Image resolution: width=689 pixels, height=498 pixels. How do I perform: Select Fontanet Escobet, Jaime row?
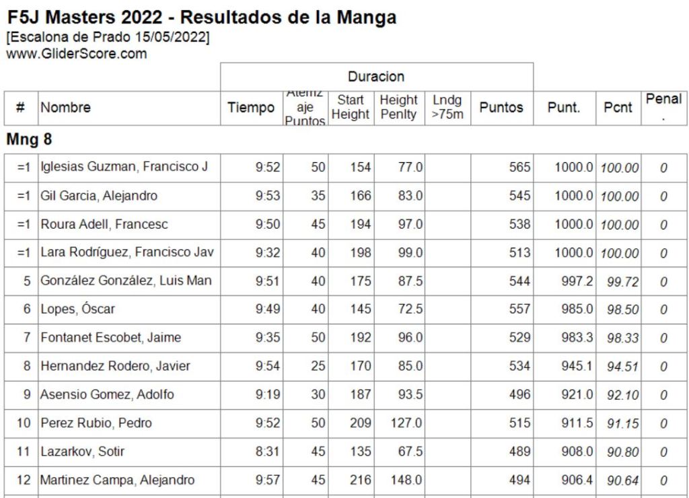[111, 338]
